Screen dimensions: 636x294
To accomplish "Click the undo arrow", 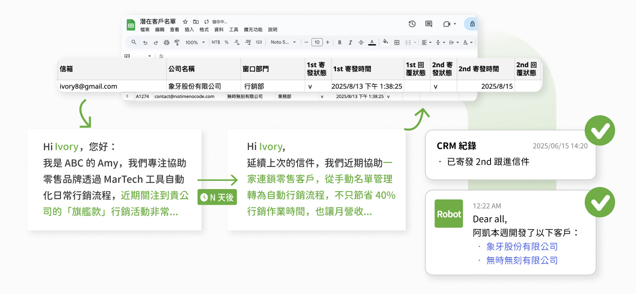I will click(x=145, y=42).
